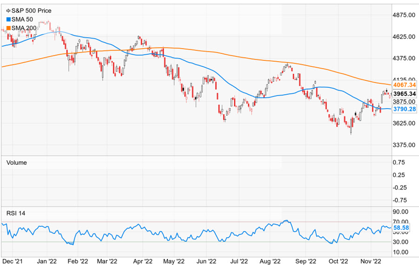419x265 pixels.
Task: Select the candlestick icon beside S&P 500 Price
Action: pos(8,11)
